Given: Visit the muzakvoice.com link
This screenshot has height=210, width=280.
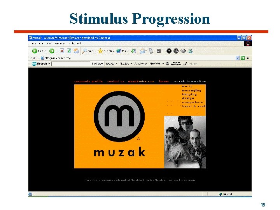Looking at the screenshot, I should 141,81.
